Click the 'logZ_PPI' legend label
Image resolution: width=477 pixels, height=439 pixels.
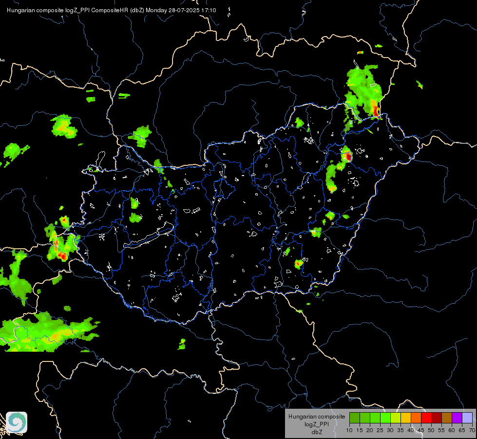tap(317, 424)
